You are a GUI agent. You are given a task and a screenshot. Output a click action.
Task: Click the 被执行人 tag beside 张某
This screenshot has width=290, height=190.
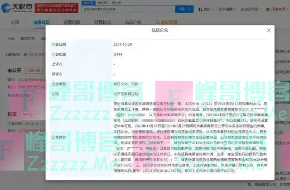pos(29,114)
